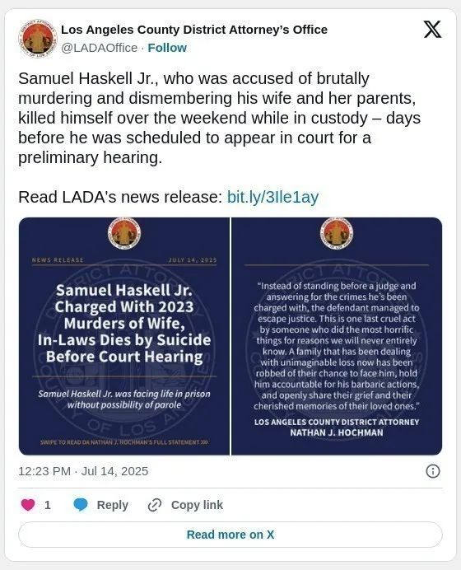Viewport: 461px width, 570px height.
Task: Open the Samuel Haskell Jr. news release image
Action: point(124,336)
